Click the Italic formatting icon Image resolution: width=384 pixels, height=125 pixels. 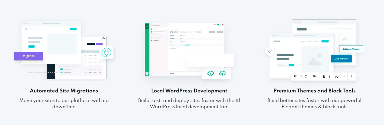click(x=329, y=77)
